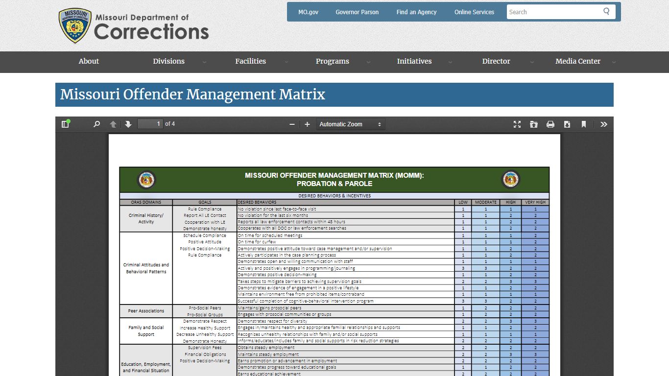The height and width of the screenshot is (376, 669).
Task: Open the Online Services link
Action: (x=474, y=12)
